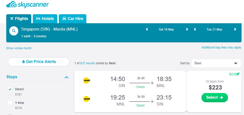Select the Flights tab
The width and height of the screenshot is (244, 115).
coord(19,19)
